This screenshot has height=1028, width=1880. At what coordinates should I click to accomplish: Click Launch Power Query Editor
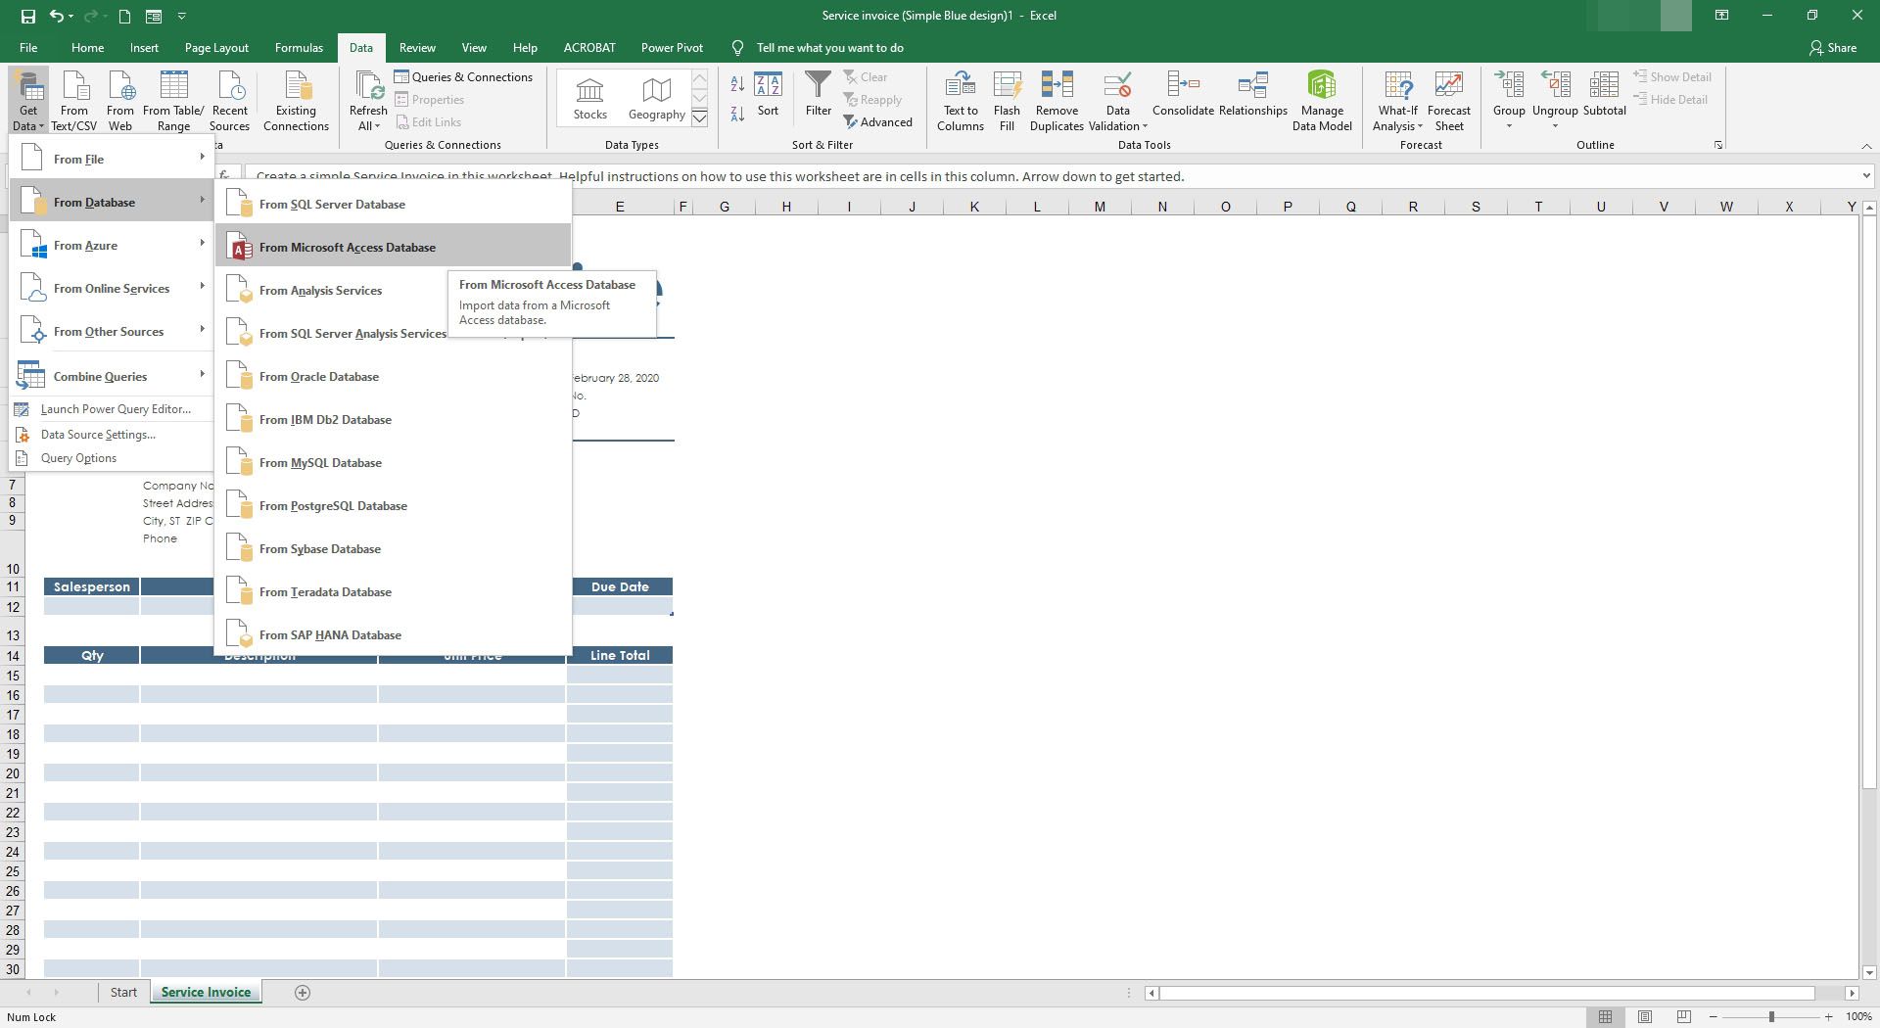113,409
